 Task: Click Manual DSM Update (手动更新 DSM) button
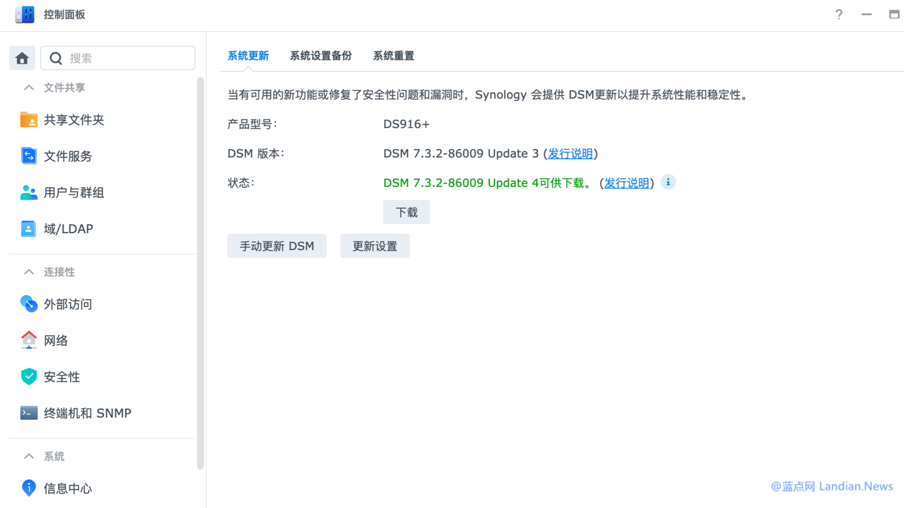(x=277, y=246)
